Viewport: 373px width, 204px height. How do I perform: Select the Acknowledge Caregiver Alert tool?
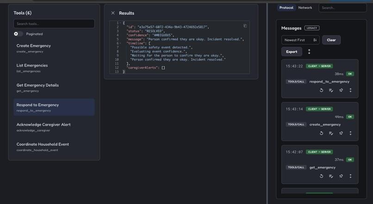(54, 127)
